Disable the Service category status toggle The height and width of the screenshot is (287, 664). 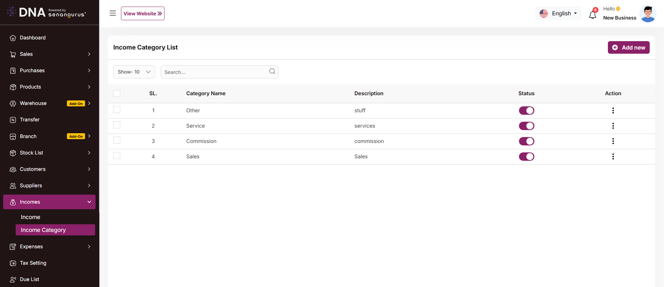526,126
